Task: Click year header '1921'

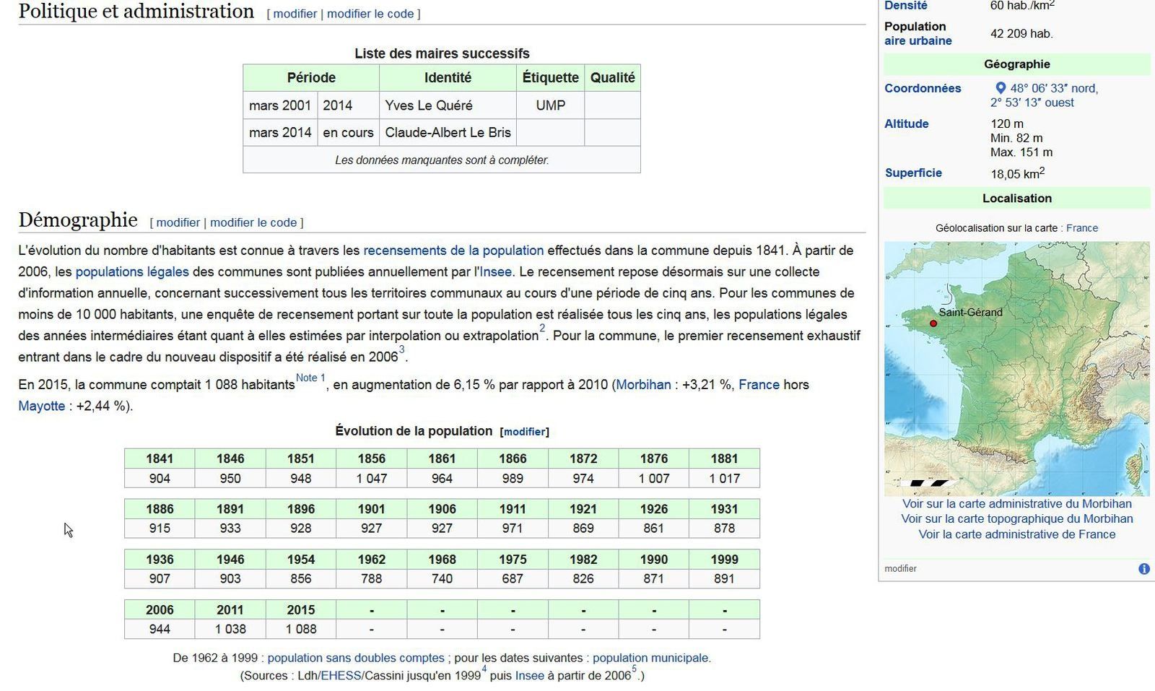Action: (583, 509)
